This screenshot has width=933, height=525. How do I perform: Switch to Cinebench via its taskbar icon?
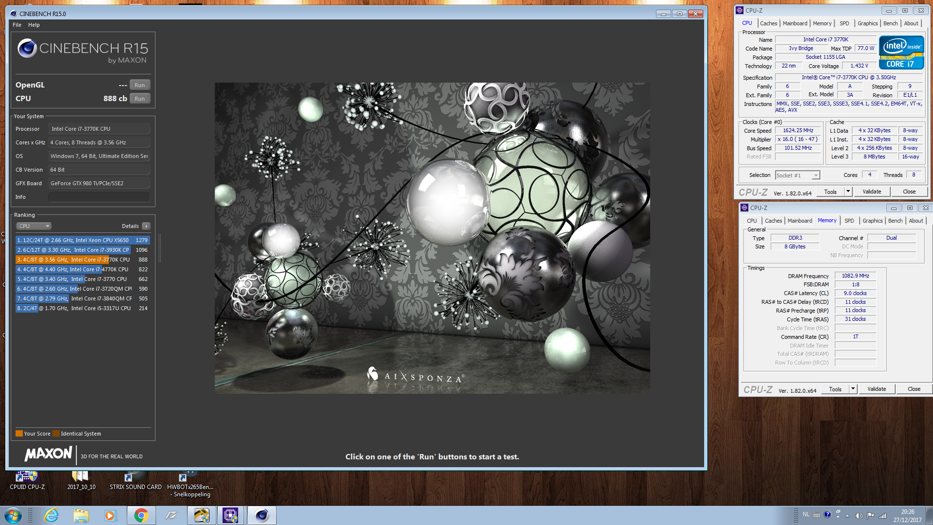click(262, 515)
